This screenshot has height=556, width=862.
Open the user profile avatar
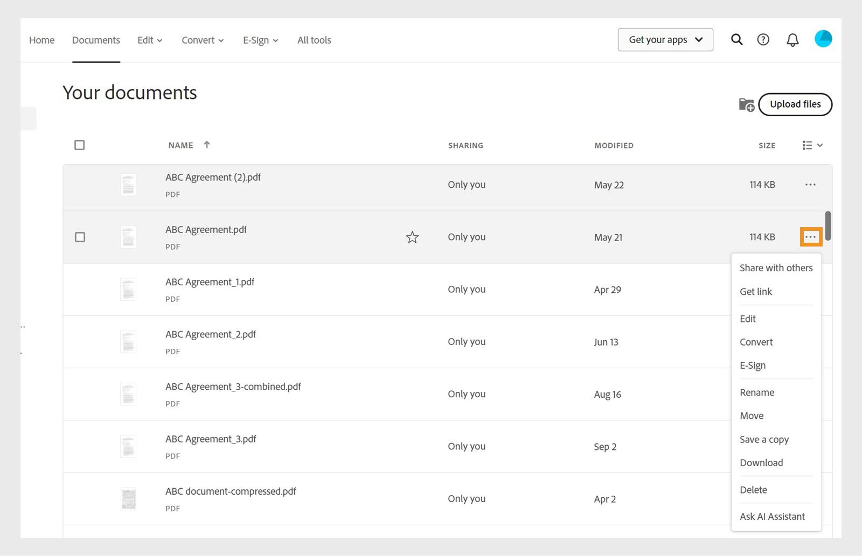(x=823, y=39)
